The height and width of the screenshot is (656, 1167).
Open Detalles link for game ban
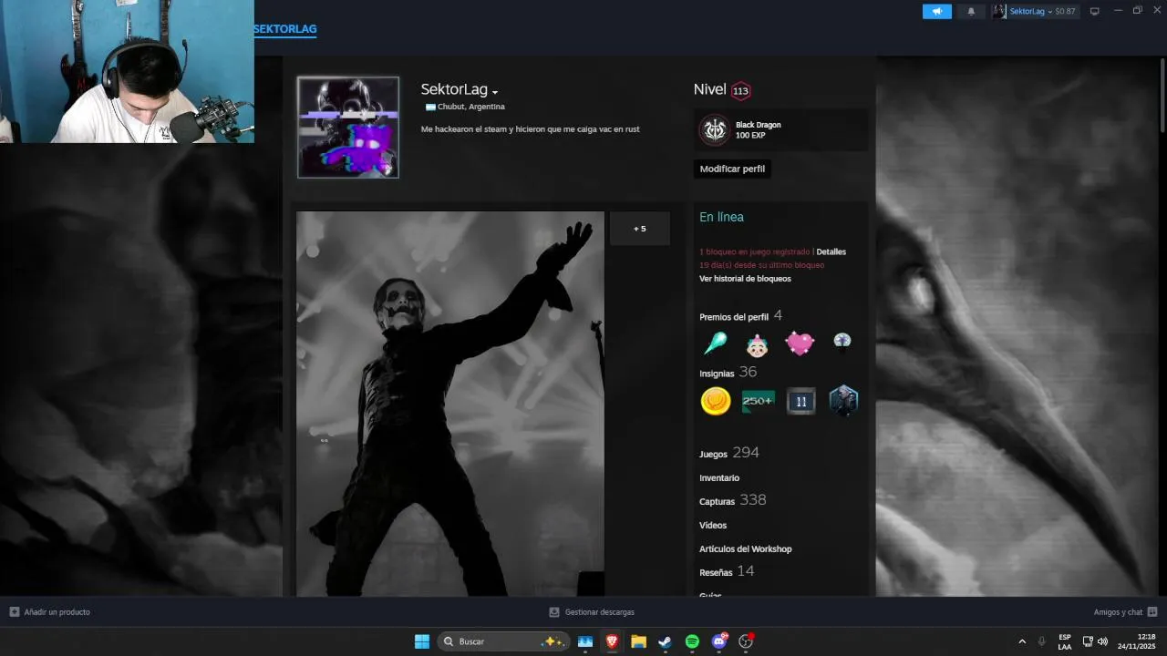831,251
